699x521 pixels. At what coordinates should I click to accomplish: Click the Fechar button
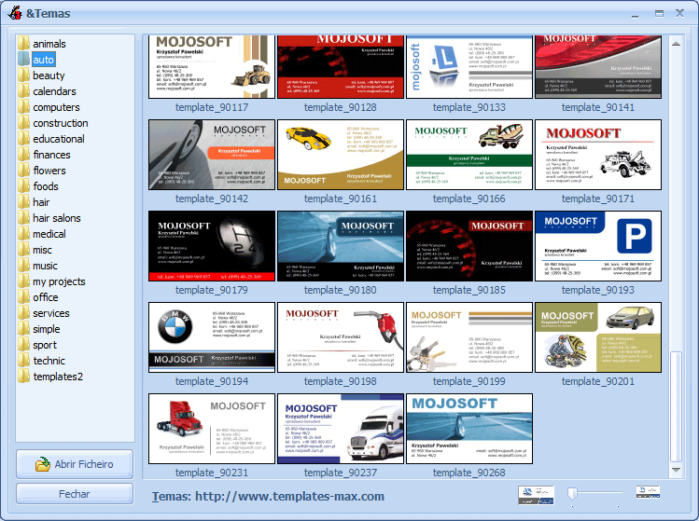point(75,494)
